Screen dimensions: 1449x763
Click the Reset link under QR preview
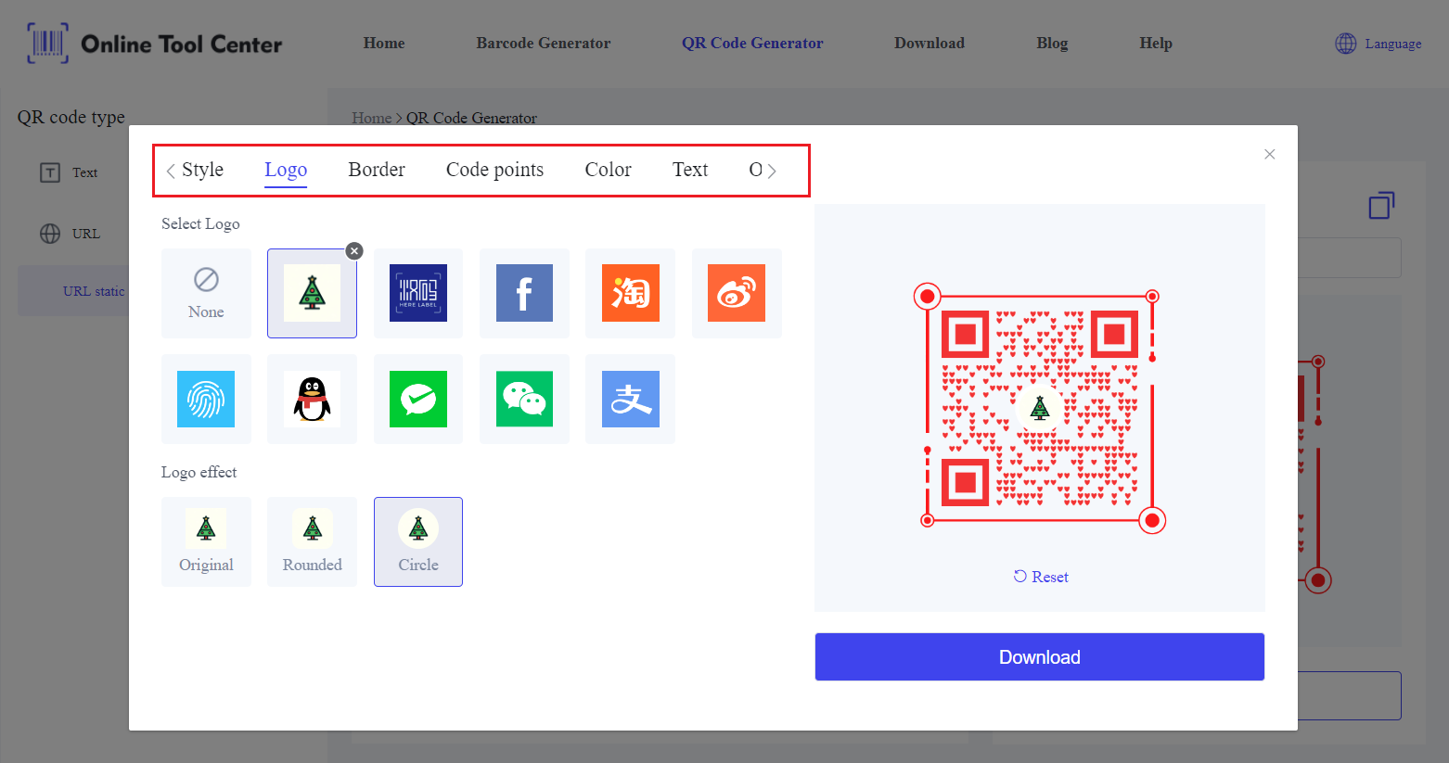pyautogui.click(x=1040, y=577)
